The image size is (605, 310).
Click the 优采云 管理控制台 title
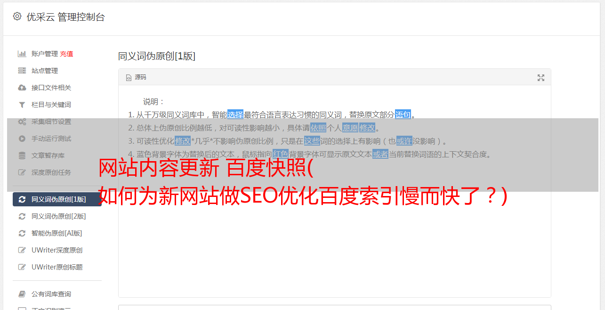(65, 17)
